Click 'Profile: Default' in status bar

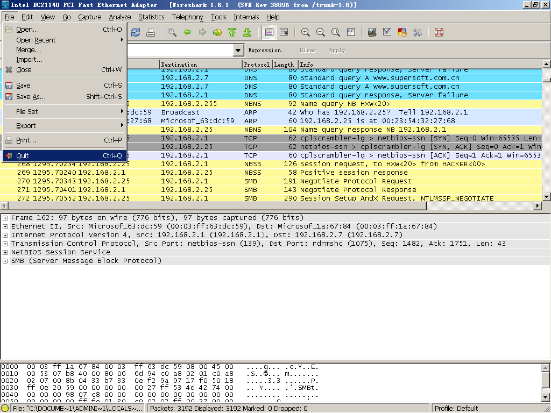(456, 409)
